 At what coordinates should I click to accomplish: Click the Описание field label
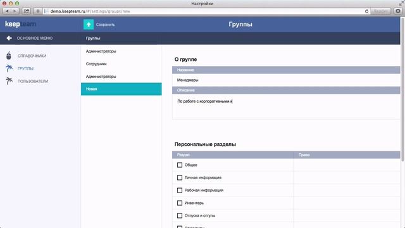click(x=185, y=90)
